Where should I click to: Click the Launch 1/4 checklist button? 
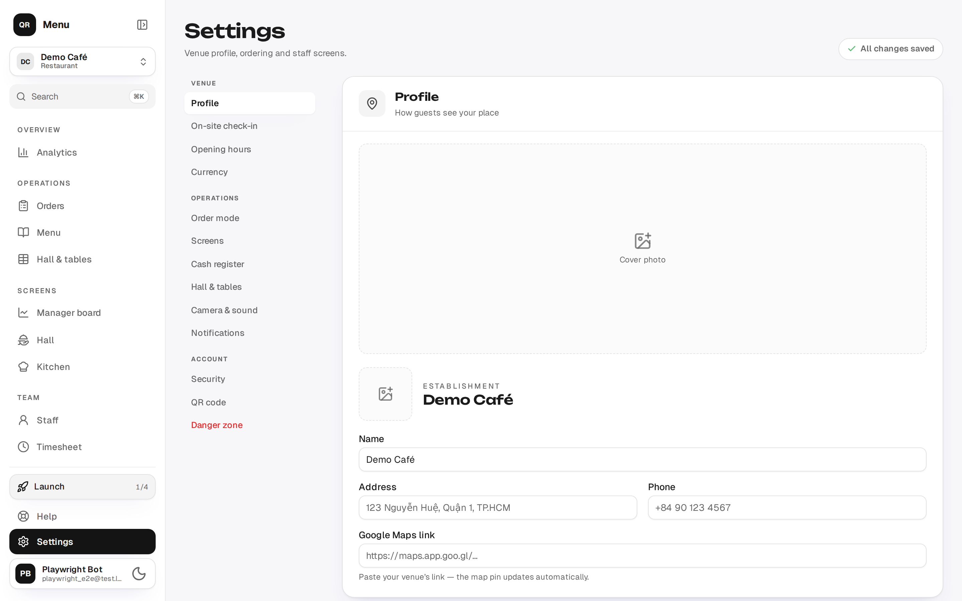coord(82,486)
